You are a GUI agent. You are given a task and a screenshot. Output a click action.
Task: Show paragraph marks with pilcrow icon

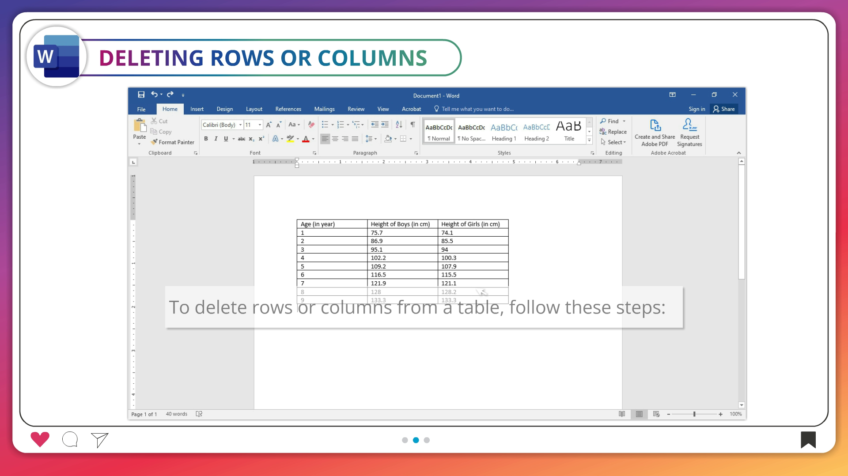[413, 125]
